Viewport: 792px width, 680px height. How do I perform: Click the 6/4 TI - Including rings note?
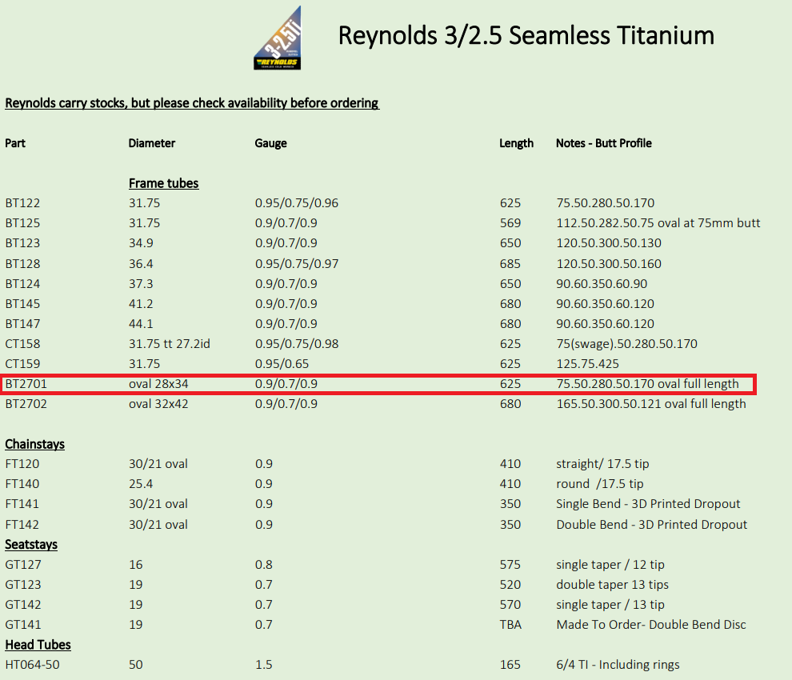[x=618, y=665]
